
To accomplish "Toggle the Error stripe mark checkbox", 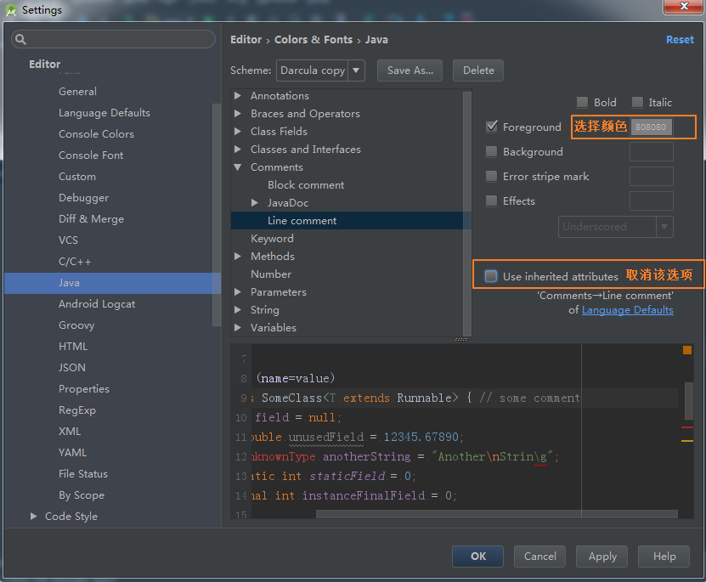I will [x=491, y=176].
